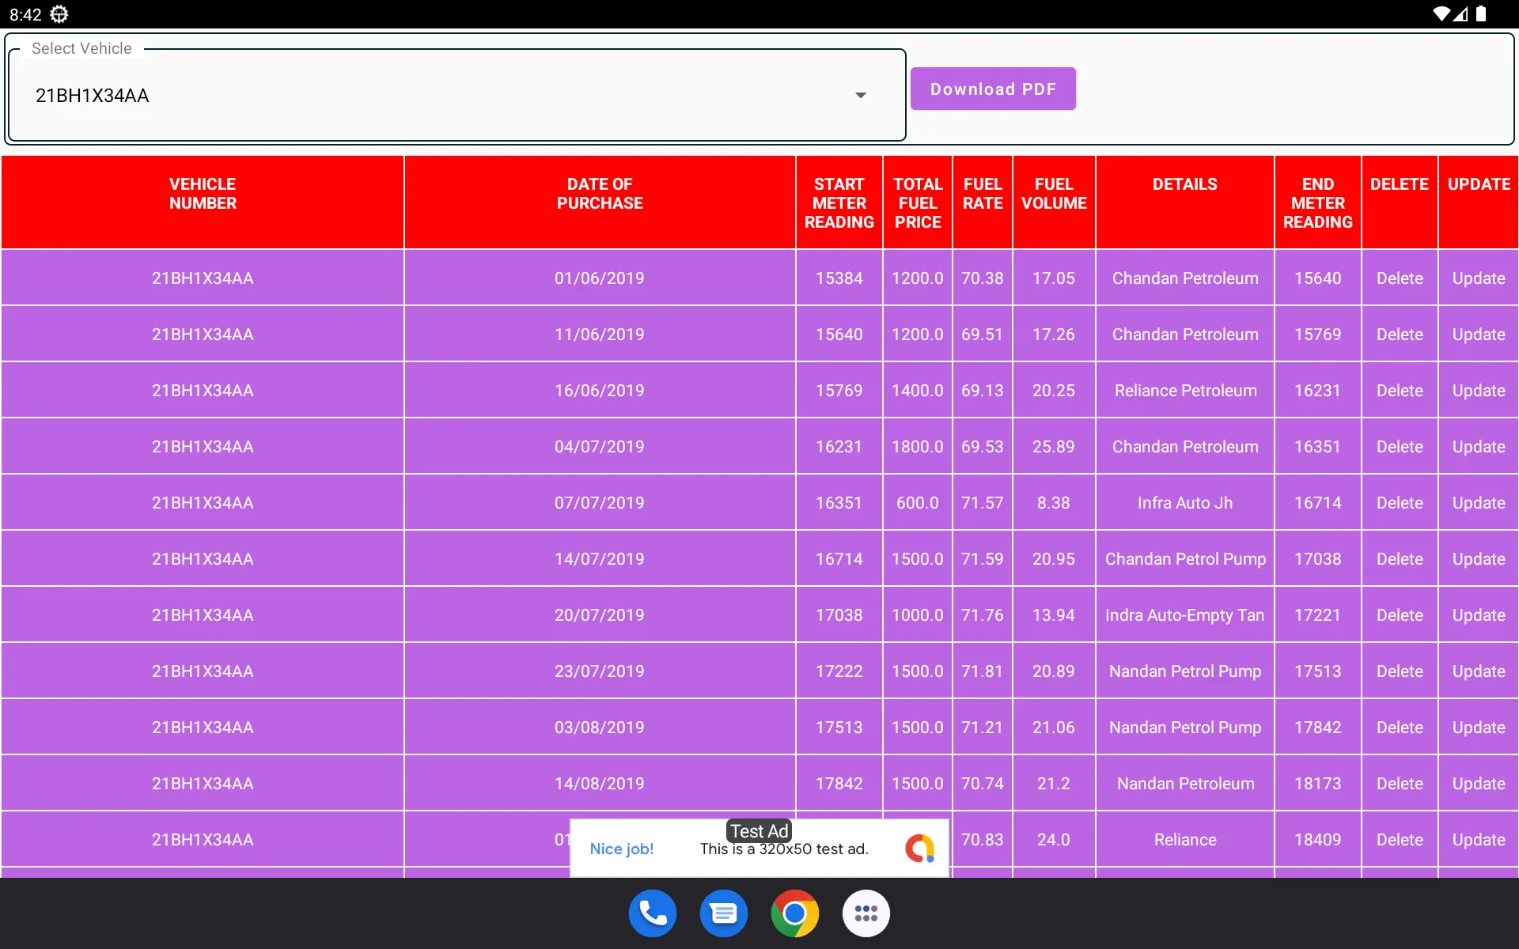The image size is (1519, 949).
Task: Update the 01/06/2019 entry
Action: (1478, 278)
